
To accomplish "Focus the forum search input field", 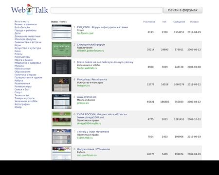I will pos(107,10).
